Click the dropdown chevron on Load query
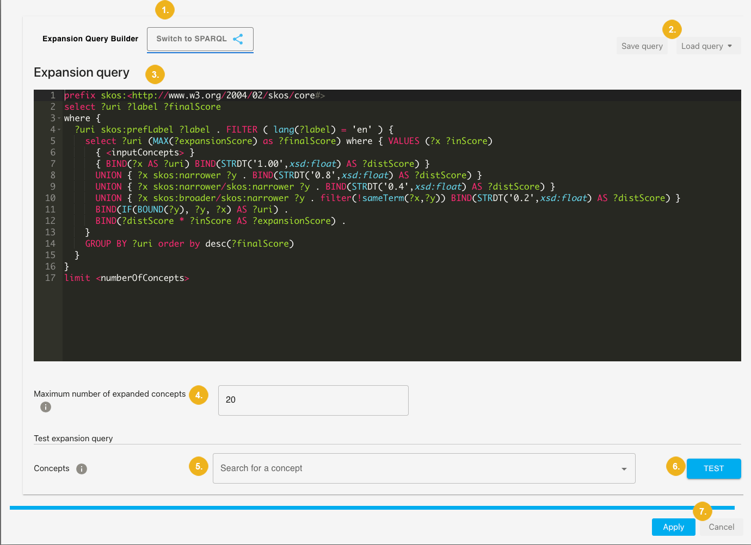 729,46
